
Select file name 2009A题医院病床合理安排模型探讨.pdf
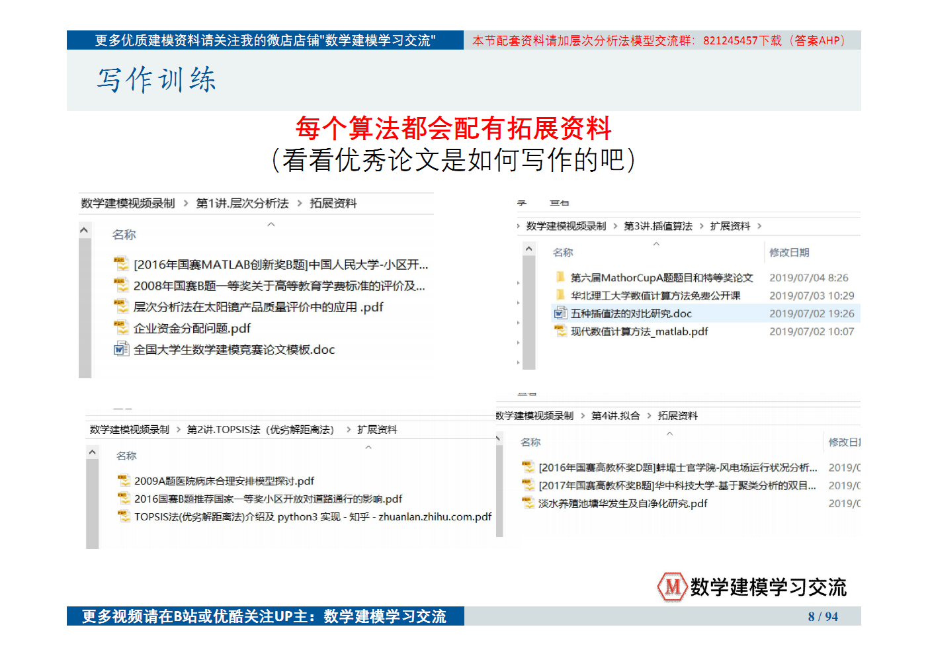[224, 481]
